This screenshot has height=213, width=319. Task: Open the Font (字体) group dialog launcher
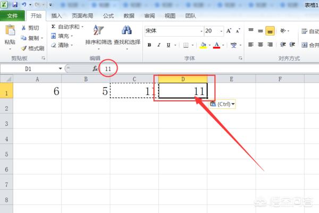pyautogui.click(x=240, y=58)
